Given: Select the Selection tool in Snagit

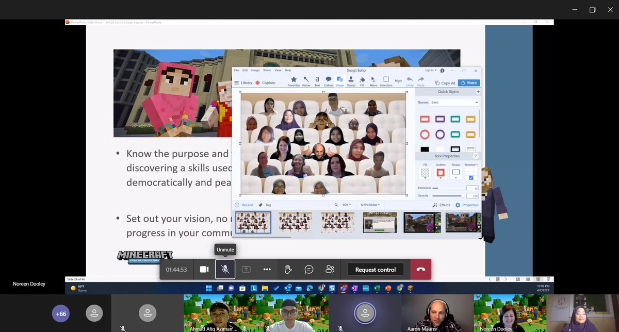Looking at the screenshot, I should [x=386, y=81].
